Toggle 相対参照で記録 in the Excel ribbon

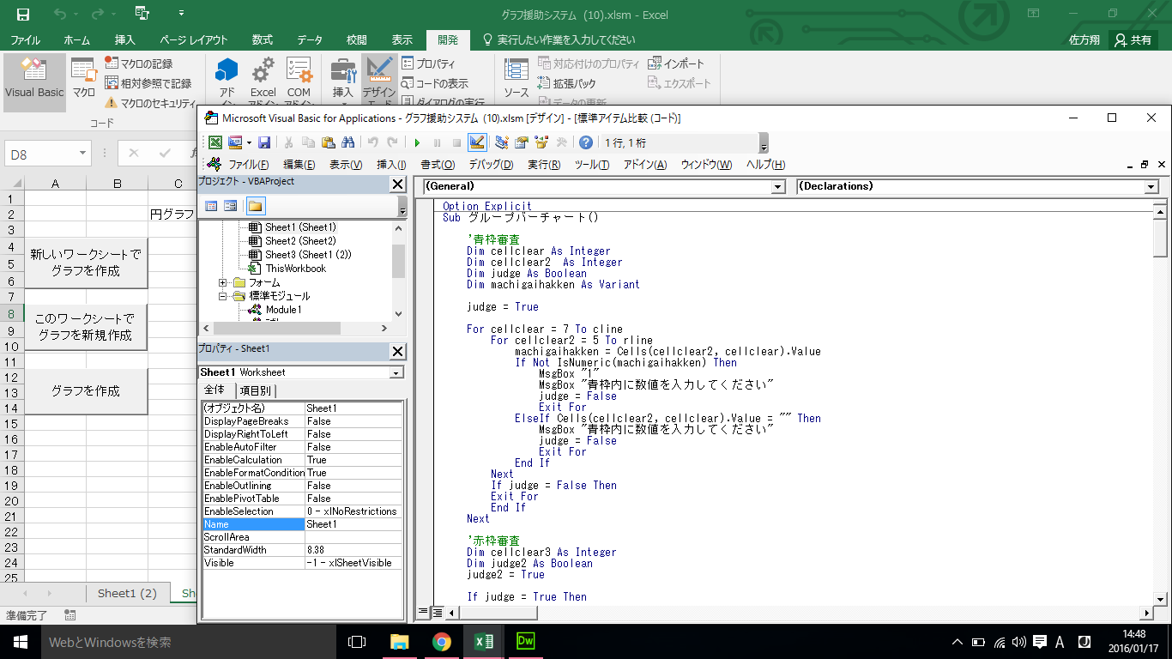pyautogui.click(x=148, y=83)
